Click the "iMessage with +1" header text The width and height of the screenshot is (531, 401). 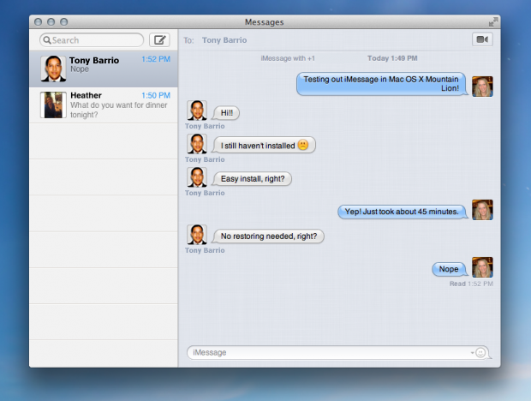tap(288, 58)
